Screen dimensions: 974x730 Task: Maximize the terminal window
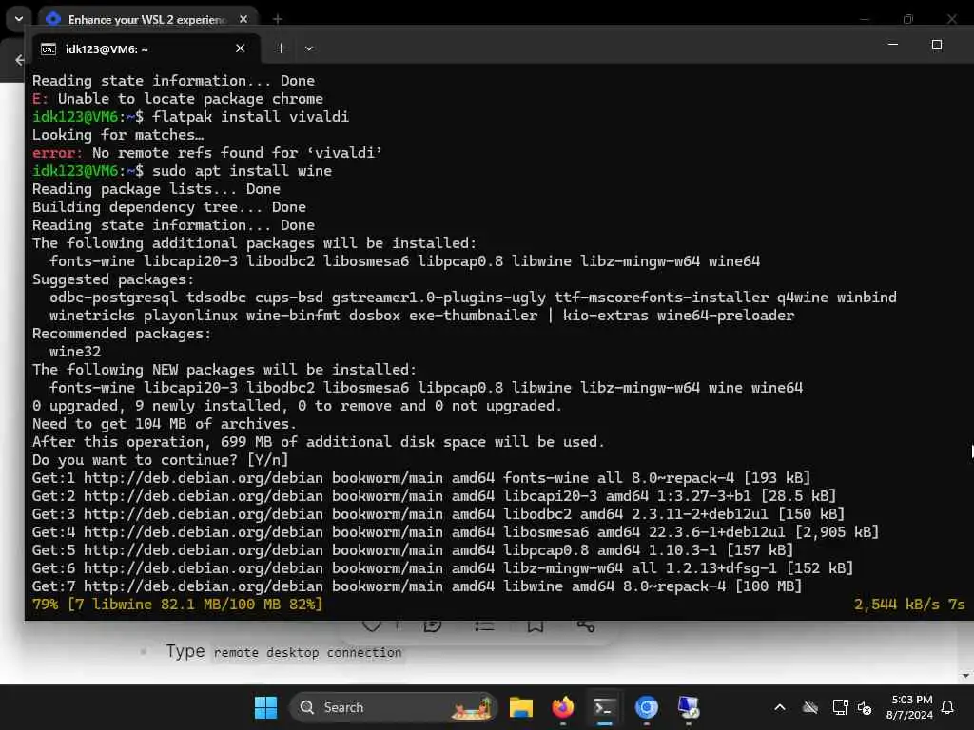(x=937, y=45)
